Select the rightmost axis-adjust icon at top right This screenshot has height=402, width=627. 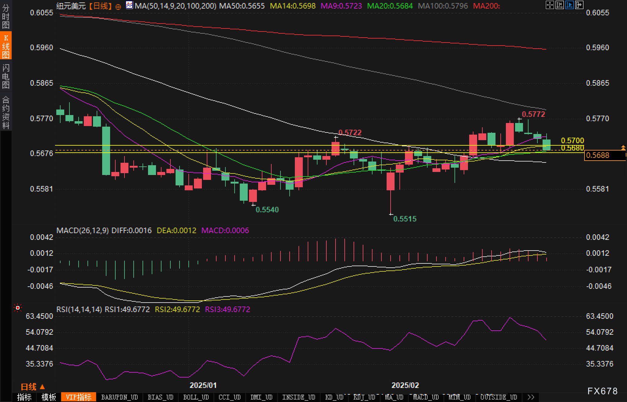pyautogui.click(x=579, y=5)
